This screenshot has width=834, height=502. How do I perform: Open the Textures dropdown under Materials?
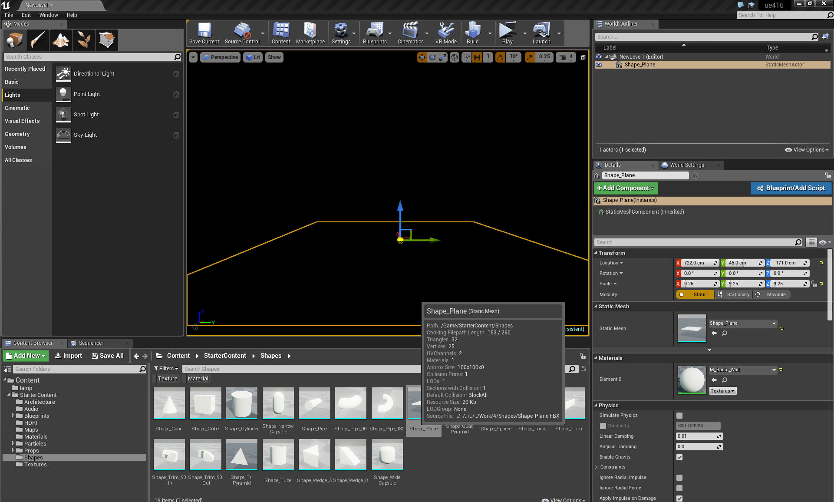(x=723, y=391)
